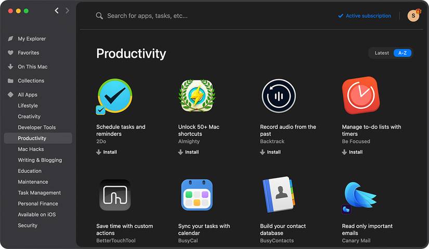This screenshot has height=249, width=429.
Task: Install the Be Focused app
Action: [352, 152]
